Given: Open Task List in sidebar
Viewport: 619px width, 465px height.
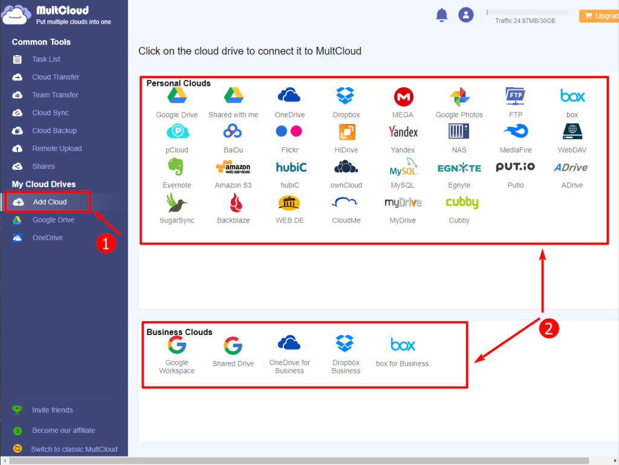Looking at the screenshot, I should (46, 59).
